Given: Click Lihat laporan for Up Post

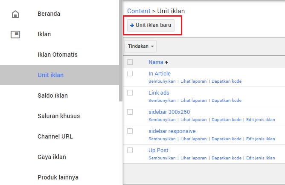Looking at the screenshot, I should 193,158.
